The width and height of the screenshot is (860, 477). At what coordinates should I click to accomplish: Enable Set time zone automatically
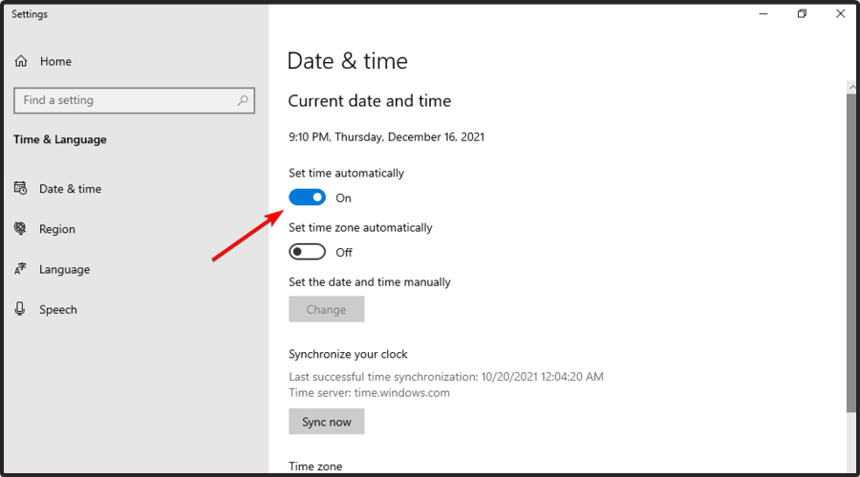tap(307, 251)
